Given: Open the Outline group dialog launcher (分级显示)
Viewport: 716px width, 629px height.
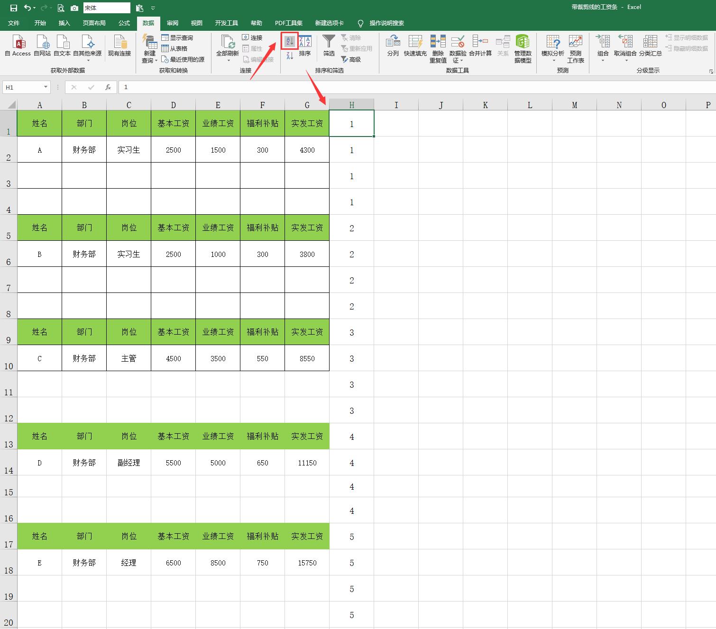Looking at the screenshot, I should pos(711,71).
